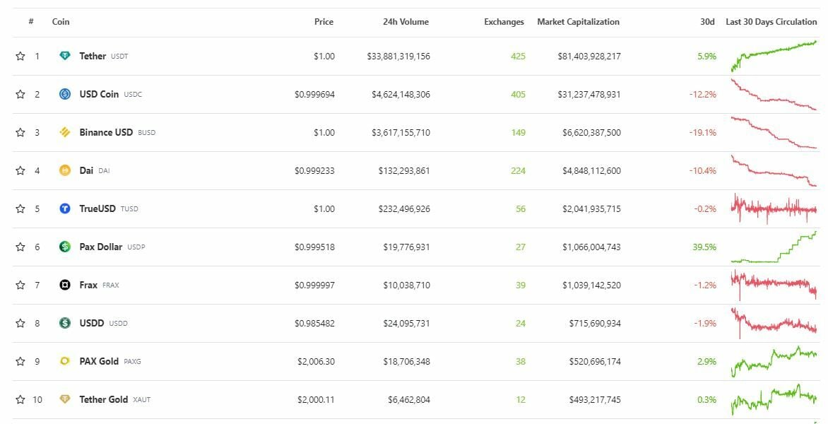Screen dimensions: 828x424
Task: Click the Frax logo icon
Action: point(65,285)
